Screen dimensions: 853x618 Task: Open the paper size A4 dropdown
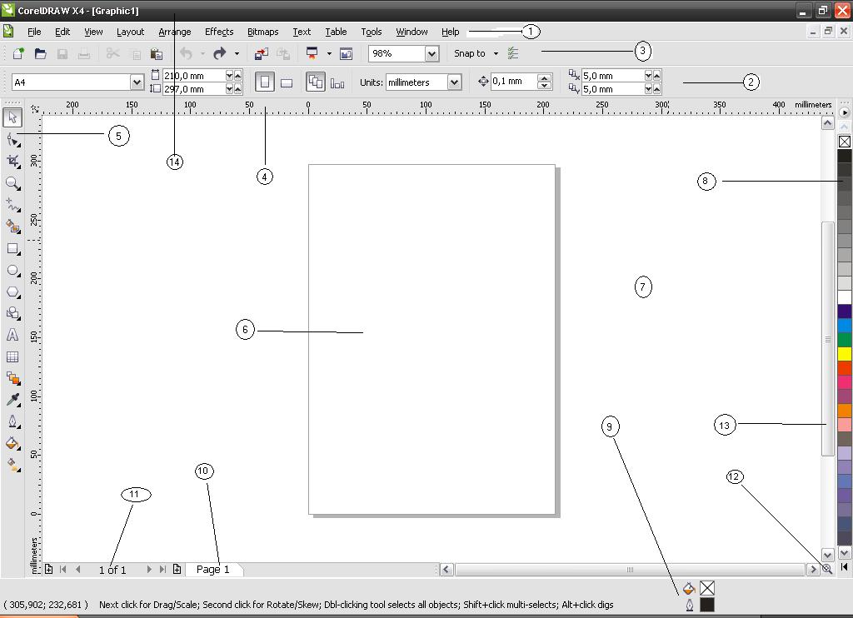(x=137, y=82)
